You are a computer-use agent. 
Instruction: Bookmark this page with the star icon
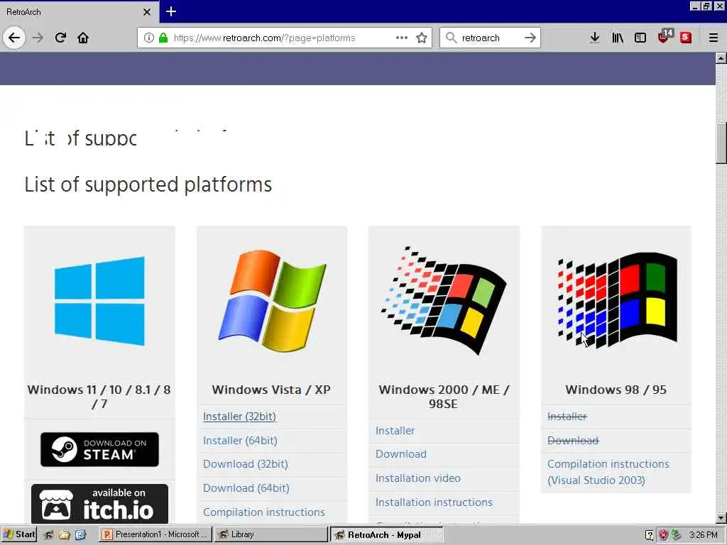coord(422,38)
